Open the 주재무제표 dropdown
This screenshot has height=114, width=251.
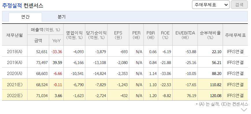point(211,5)
